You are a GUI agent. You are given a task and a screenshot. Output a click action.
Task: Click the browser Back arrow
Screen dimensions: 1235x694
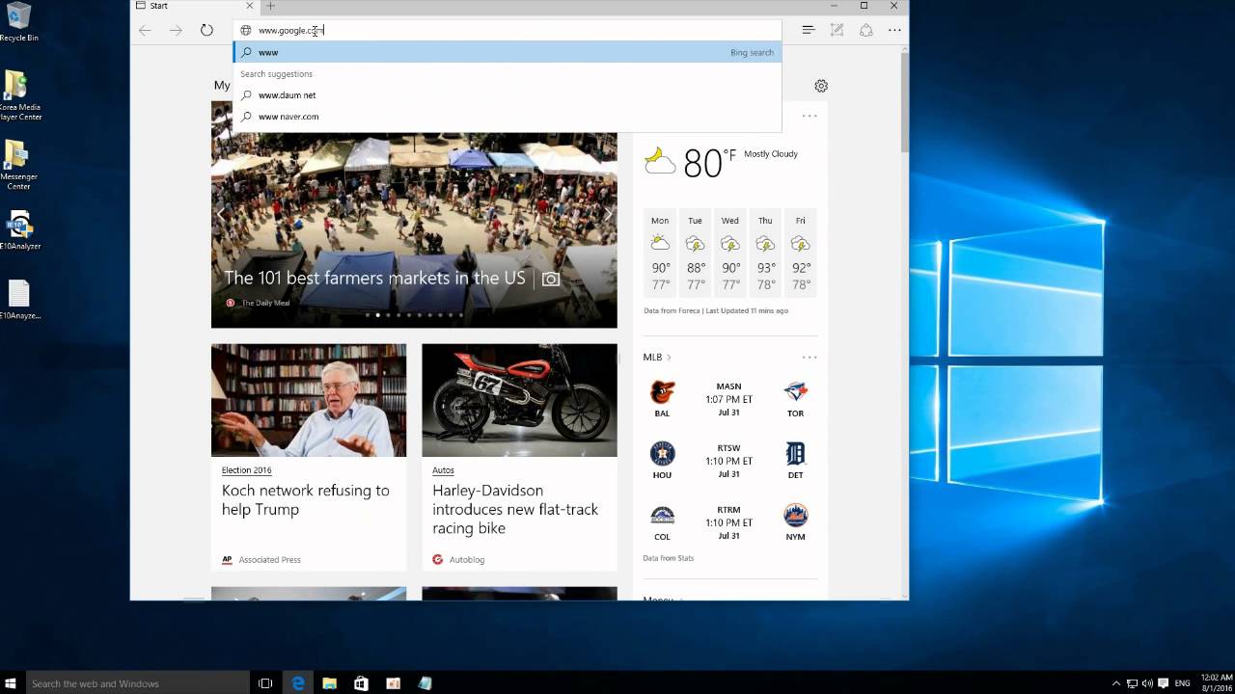145,30
